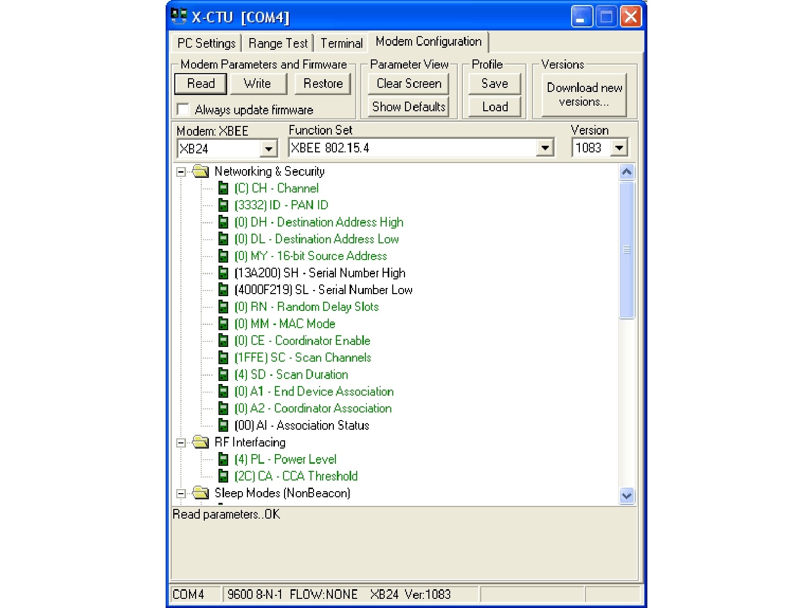
Task: Click the DL Destination Address Low icon
Action: click(223, 239)
